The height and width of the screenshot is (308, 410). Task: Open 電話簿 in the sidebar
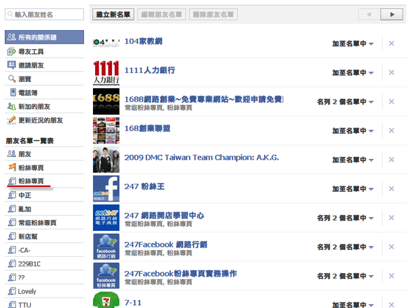[x=44, y=93]
